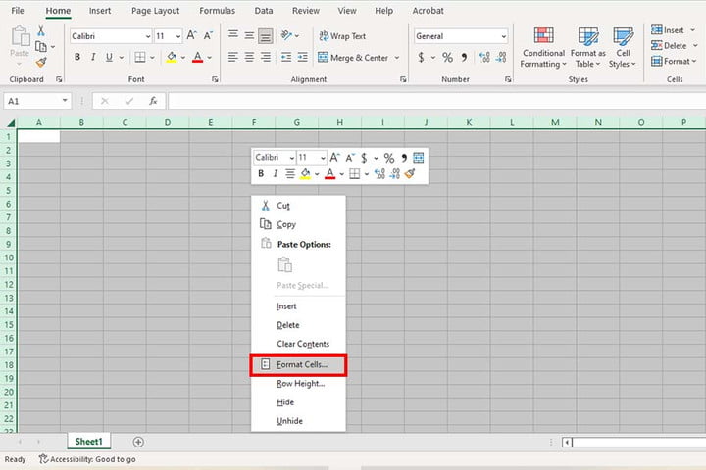The width and height of the screenshot is (706, 470).
Task: Switch to the Page Layout tab
Action: pyautogui.click(x=155, y=11)
